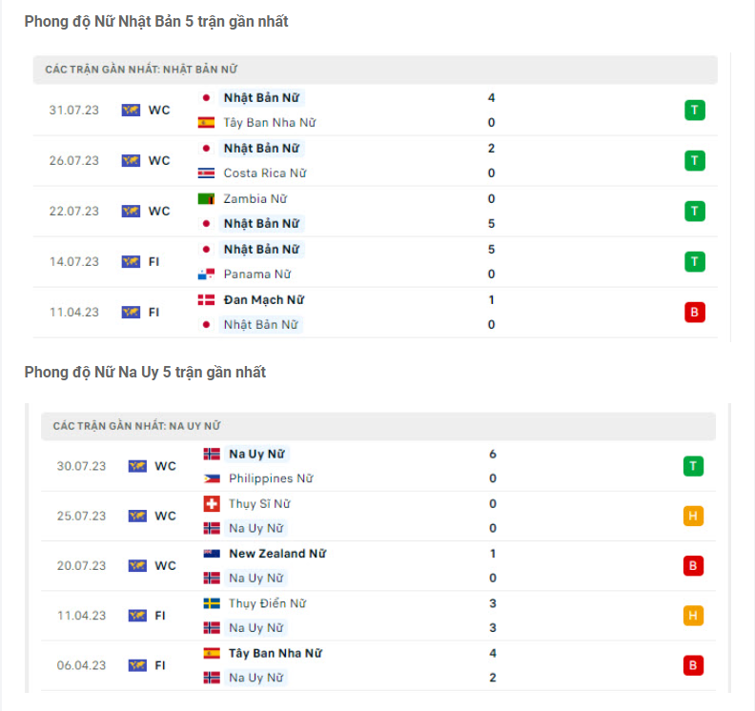Click the Sweden flag icon
Viewport: 755px width, 711px height.
pyautogui.click(x=212, y=603)
